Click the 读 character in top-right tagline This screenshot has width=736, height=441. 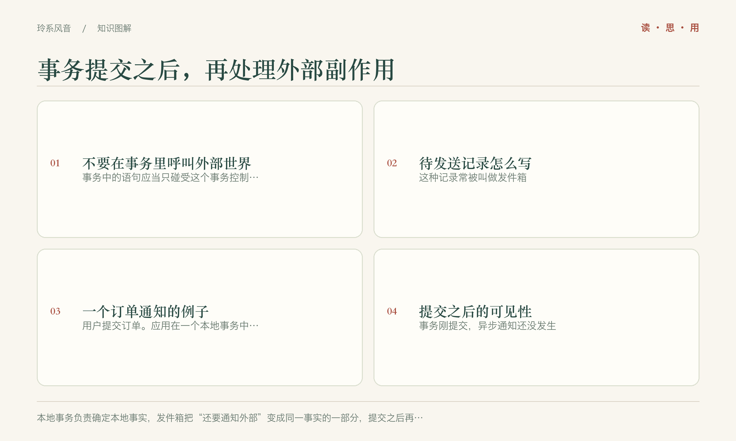click(x=646, y=28)
